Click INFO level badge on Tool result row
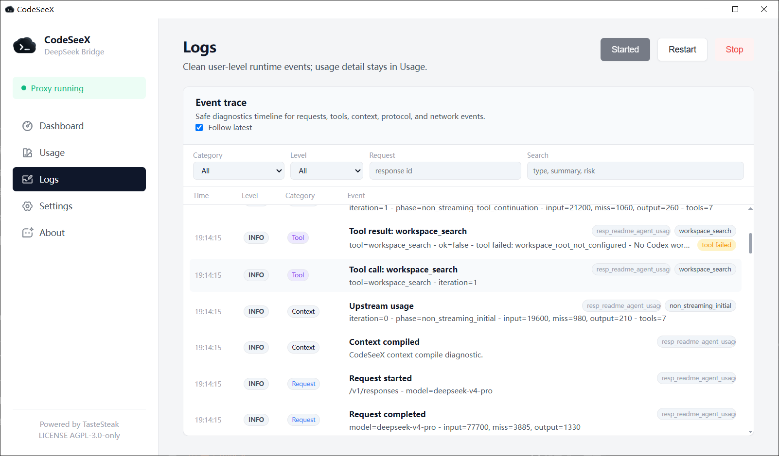This screenshot has height=456, width=779. [256, 237]
